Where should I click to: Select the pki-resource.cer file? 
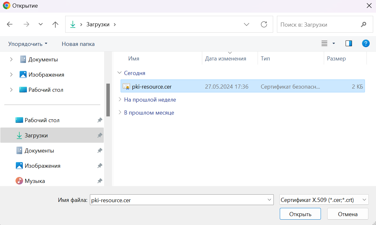[x=152, y=86]
